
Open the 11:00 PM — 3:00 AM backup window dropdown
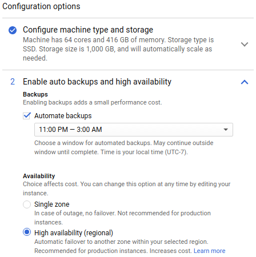[134, 130]
